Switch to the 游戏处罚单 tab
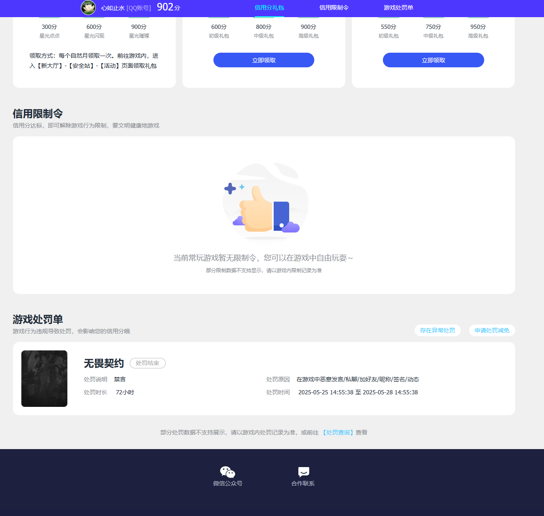The height and width of the screenshot is (516, 544). tap(398, 8)
